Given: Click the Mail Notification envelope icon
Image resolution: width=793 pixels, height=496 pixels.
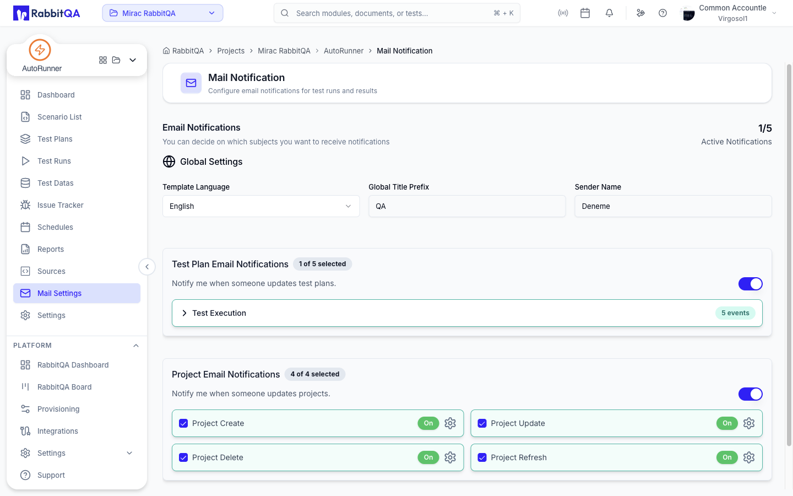Looking at the screenshot, I should coord(191,83).
